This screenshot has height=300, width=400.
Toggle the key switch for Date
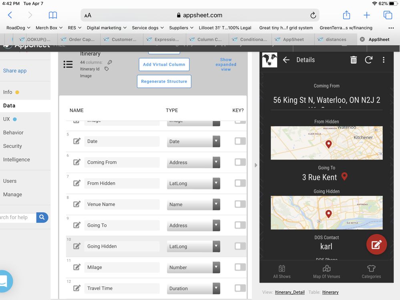pos(240,141)
